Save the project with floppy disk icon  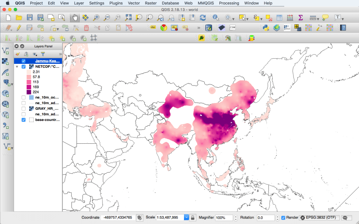(x=30, y=18)
